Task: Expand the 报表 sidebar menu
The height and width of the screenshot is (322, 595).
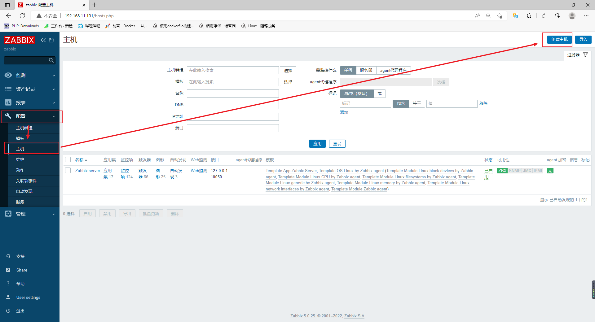Action: (30, 103)
